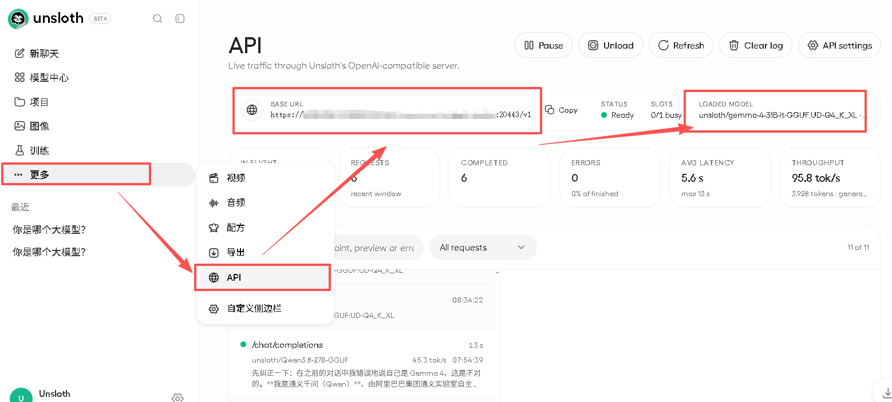The width and height of the screenshot is (892, 402).
Task: Click the Ready status indicator
Action: 617,115
